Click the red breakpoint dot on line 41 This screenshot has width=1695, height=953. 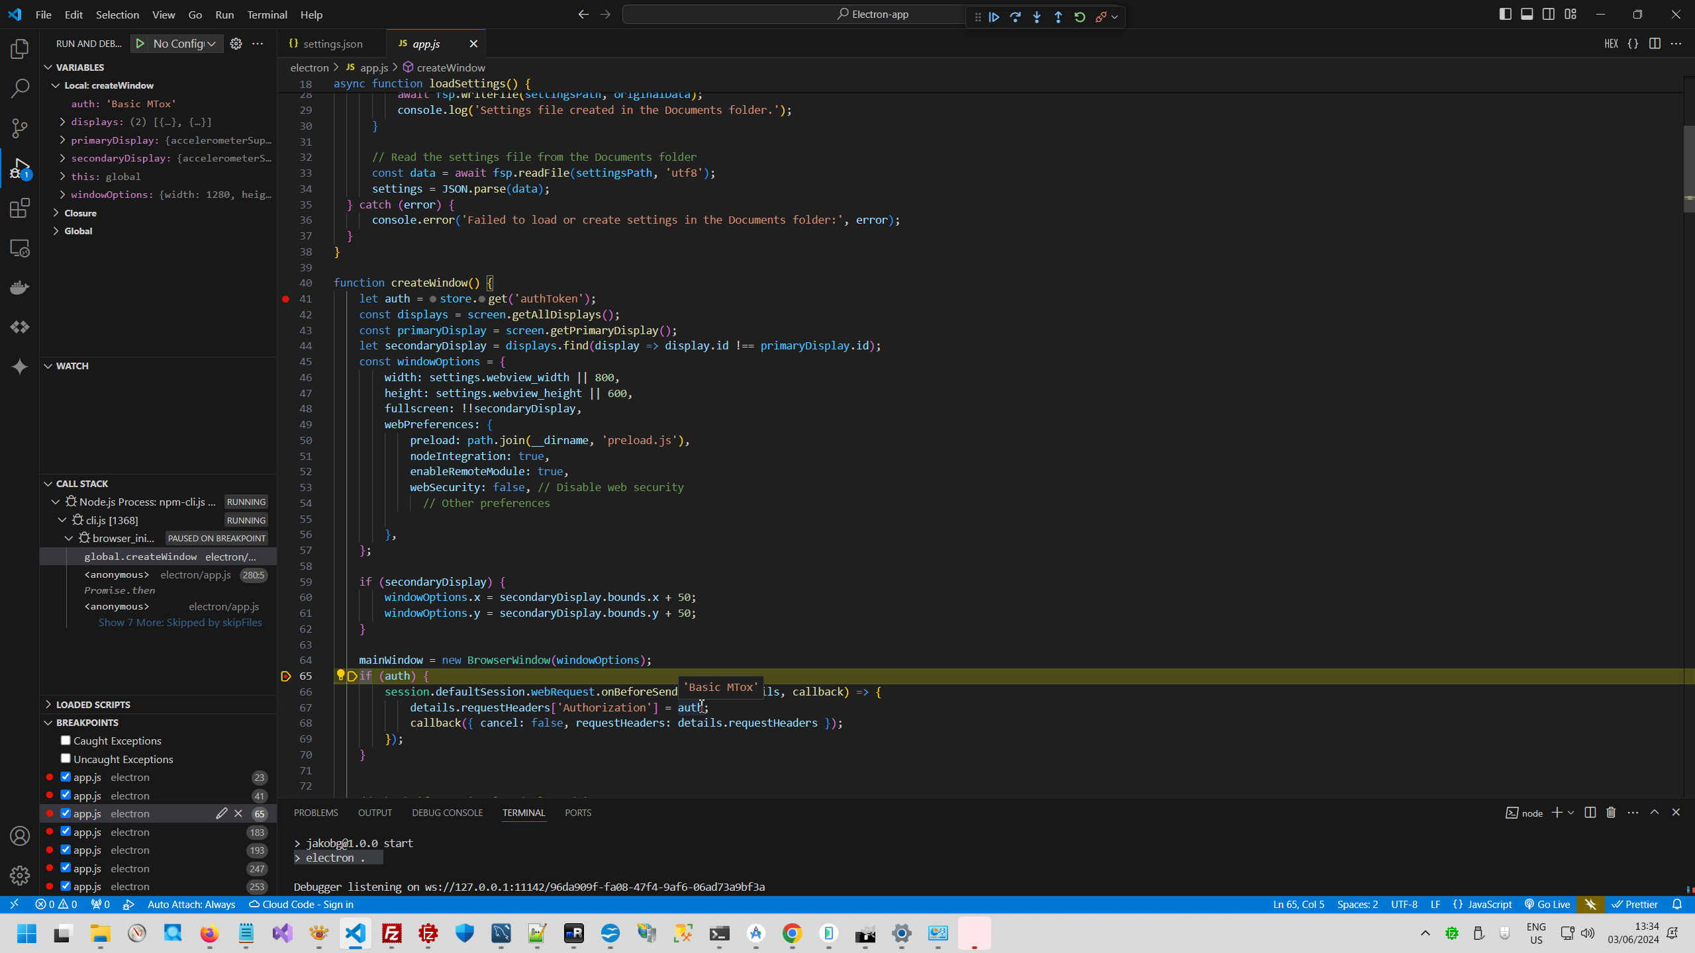pyautogui.click(x=286, y=299)
